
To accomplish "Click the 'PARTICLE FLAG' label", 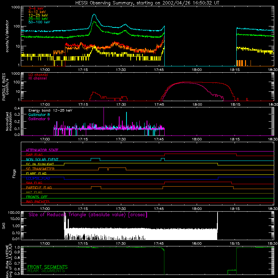I will point(39,187).
